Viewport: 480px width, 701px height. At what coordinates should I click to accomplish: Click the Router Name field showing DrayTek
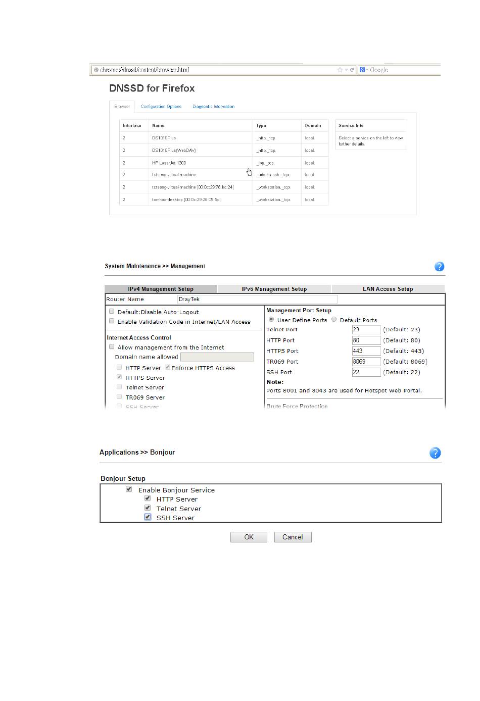pyautogui.click(x=257, y=299)
